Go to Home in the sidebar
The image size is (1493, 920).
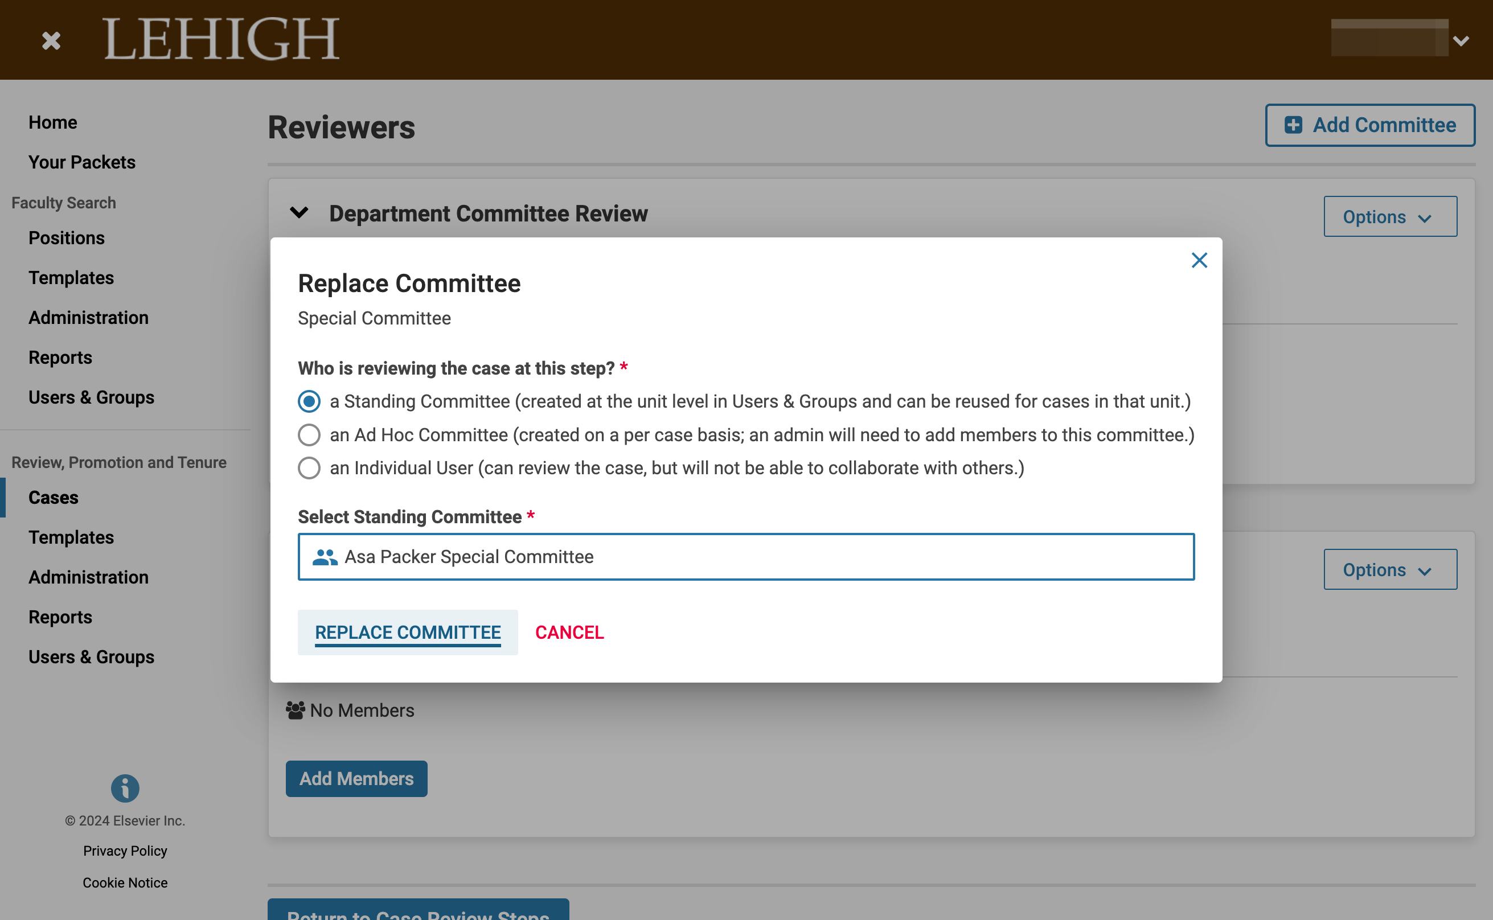point(53,122)
